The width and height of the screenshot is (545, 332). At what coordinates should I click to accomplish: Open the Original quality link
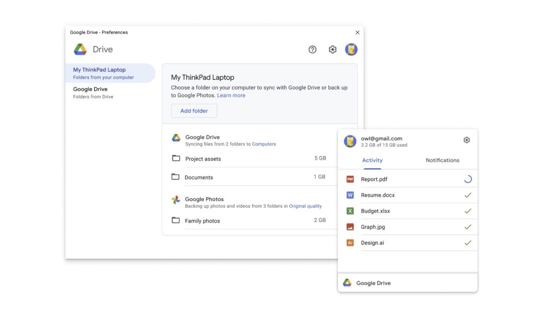tap(305, 206)
